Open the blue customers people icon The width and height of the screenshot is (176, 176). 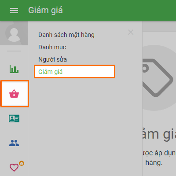pos(14,143)
